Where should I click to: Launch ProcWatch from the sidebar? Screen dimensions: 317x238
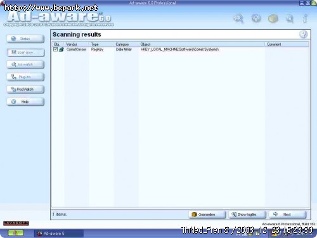25,89
